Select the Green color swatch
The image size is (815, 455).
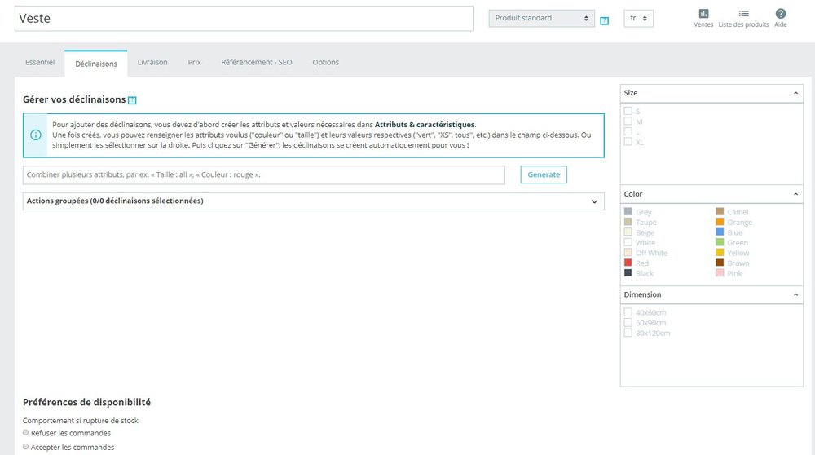point(720,242)
